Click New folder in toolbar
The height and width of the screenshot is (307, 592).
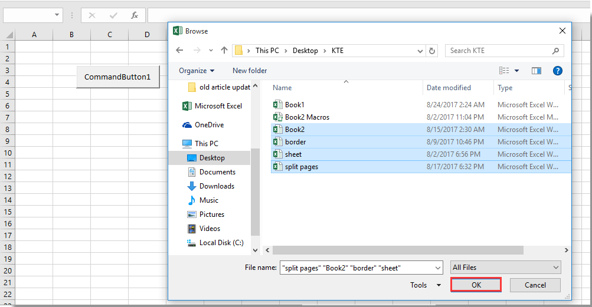[250, 71]
